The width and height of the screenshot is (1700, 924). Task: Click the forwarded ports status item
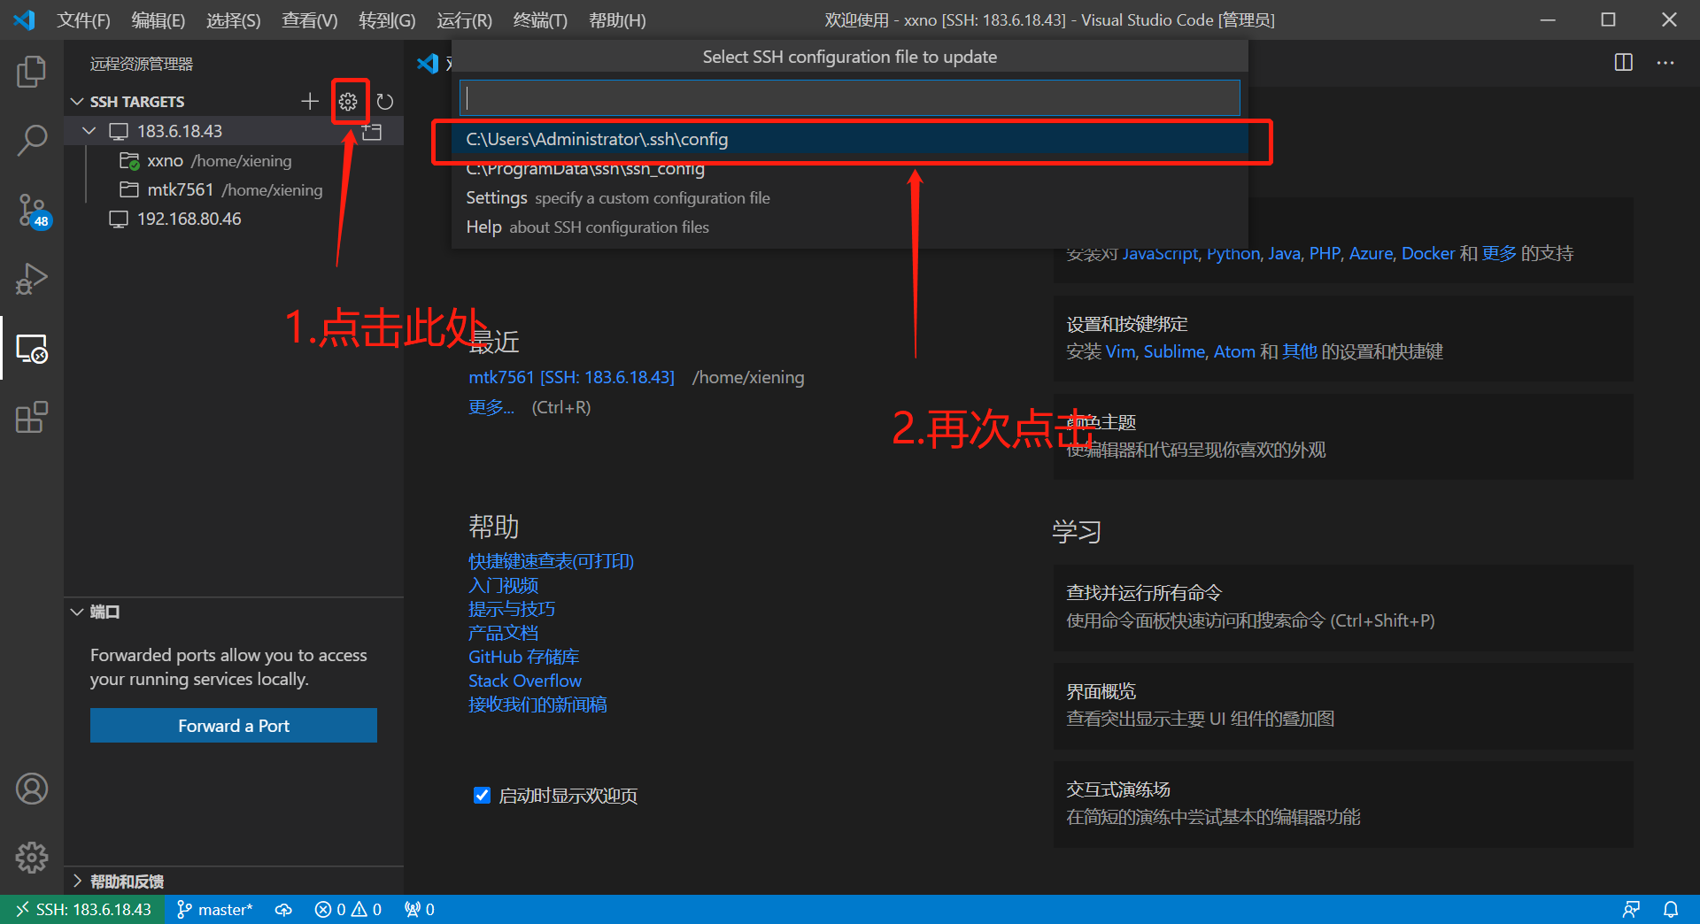pyautogui.click(x=420, y=909)
